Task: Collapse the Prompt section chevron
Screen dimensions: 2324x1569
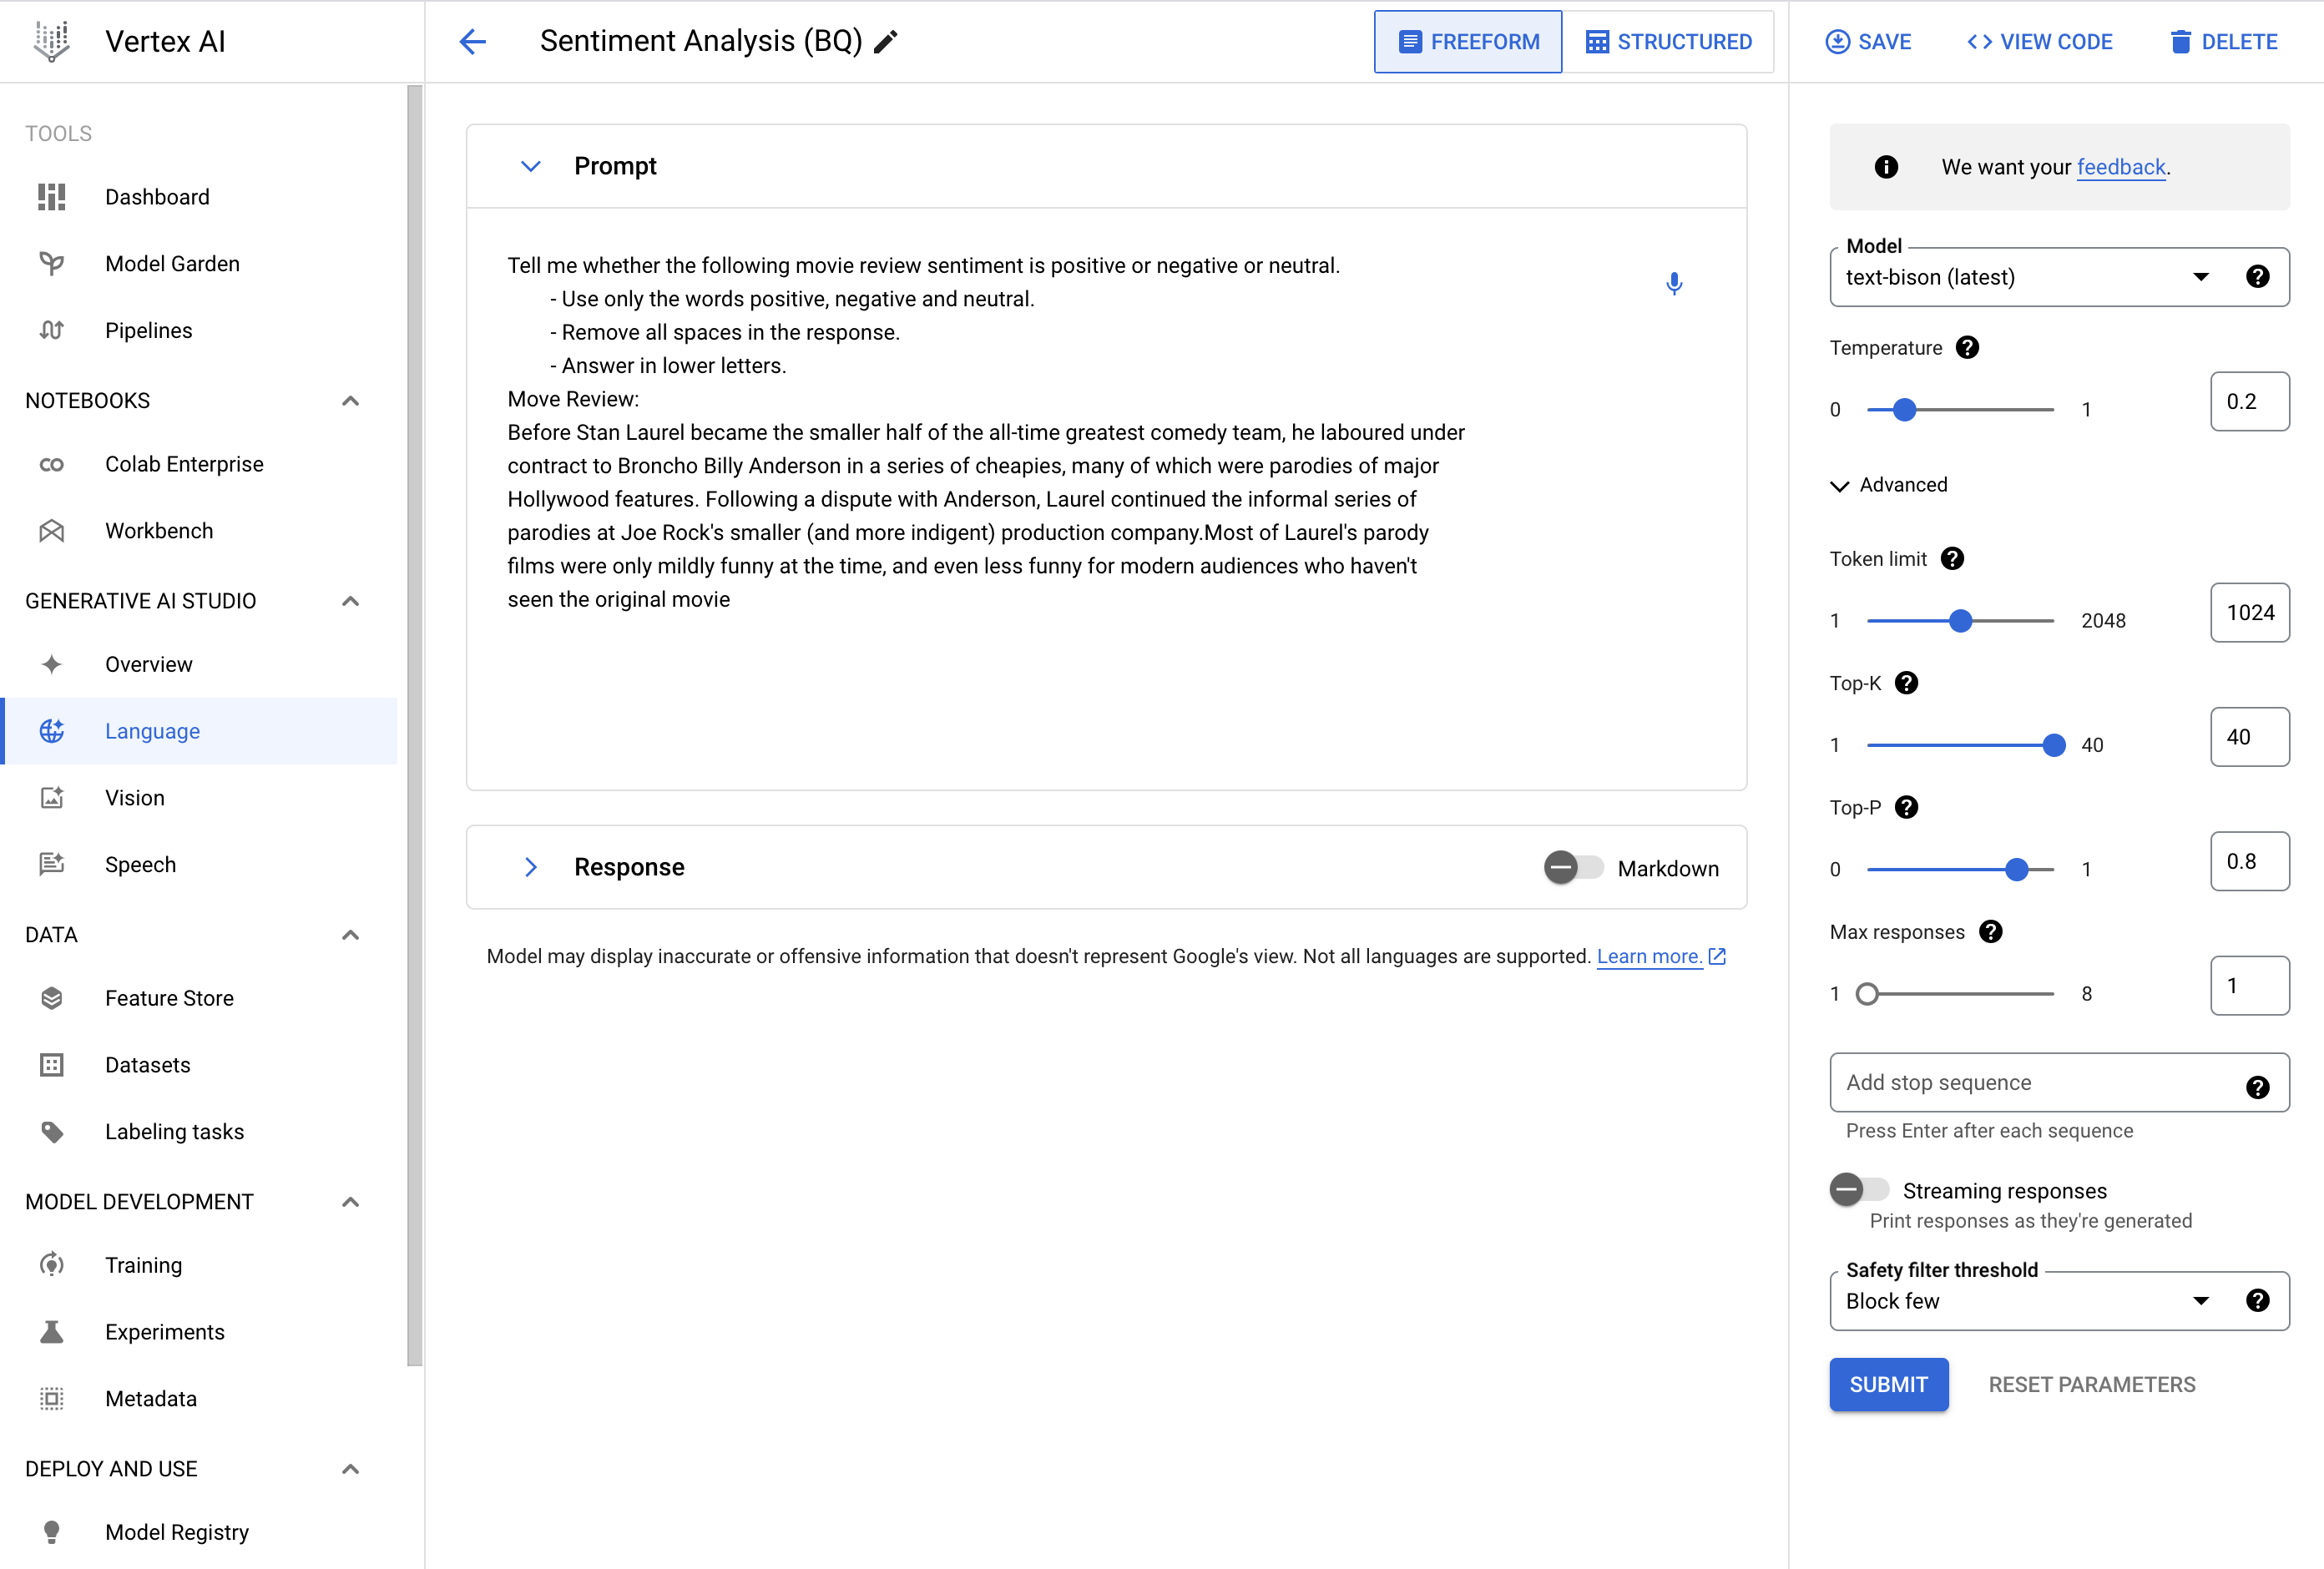Action: tap(529, 164)
